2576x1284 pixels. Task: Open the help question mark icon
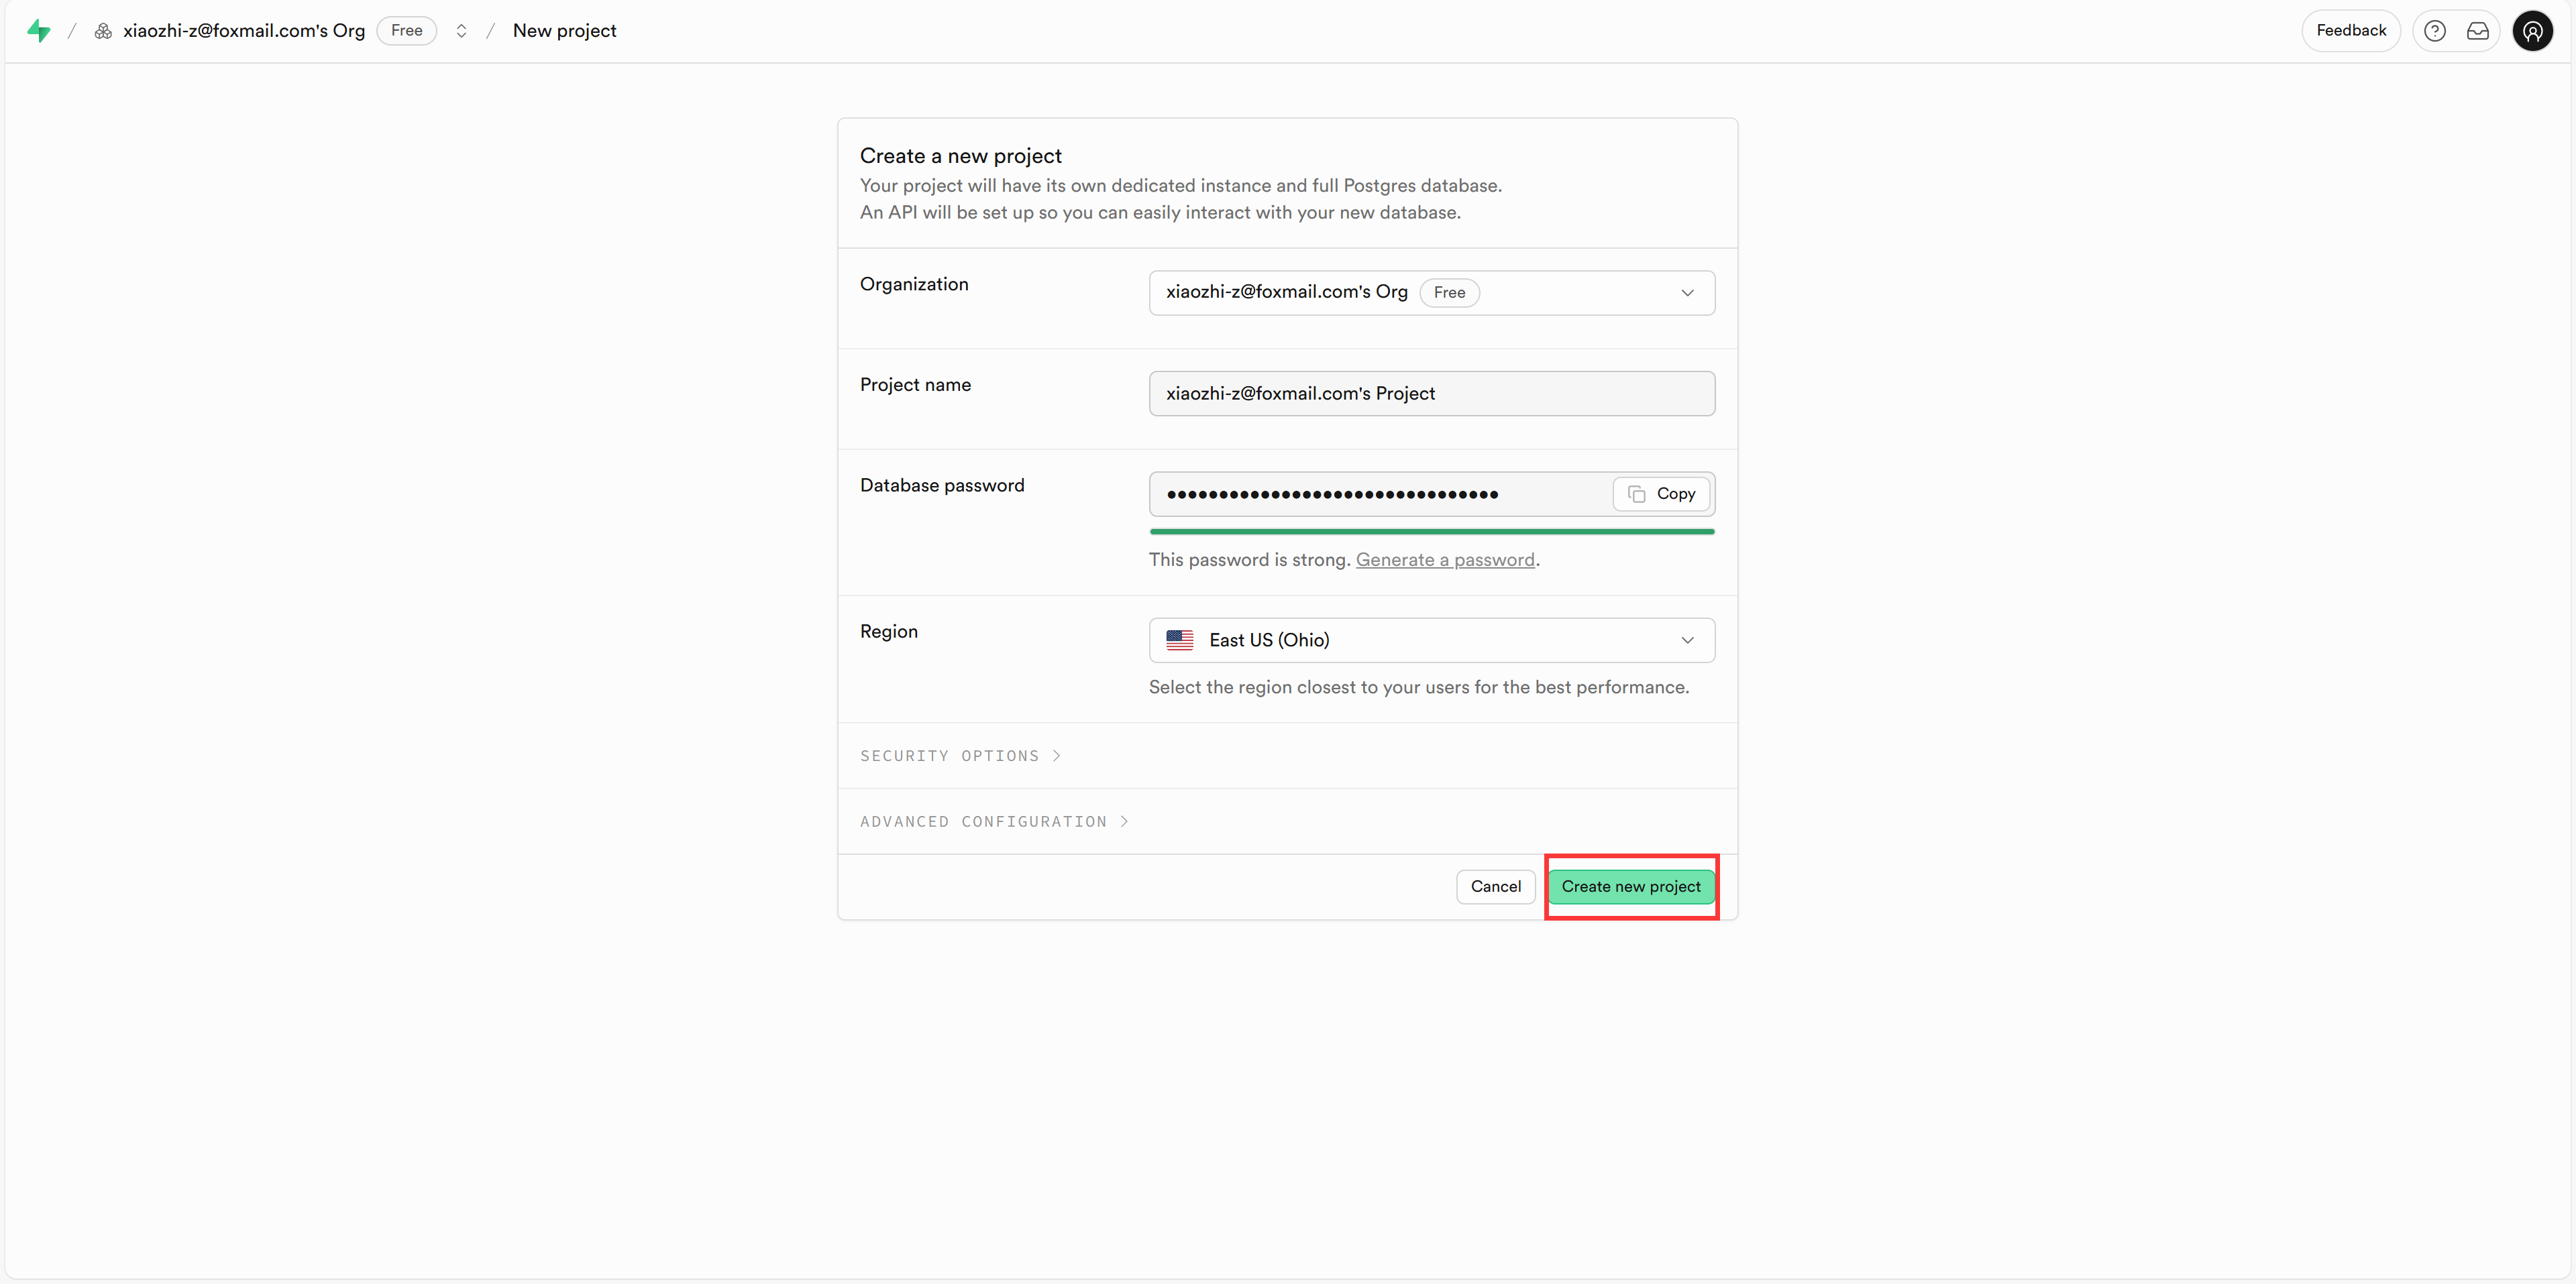(2434, 31)
